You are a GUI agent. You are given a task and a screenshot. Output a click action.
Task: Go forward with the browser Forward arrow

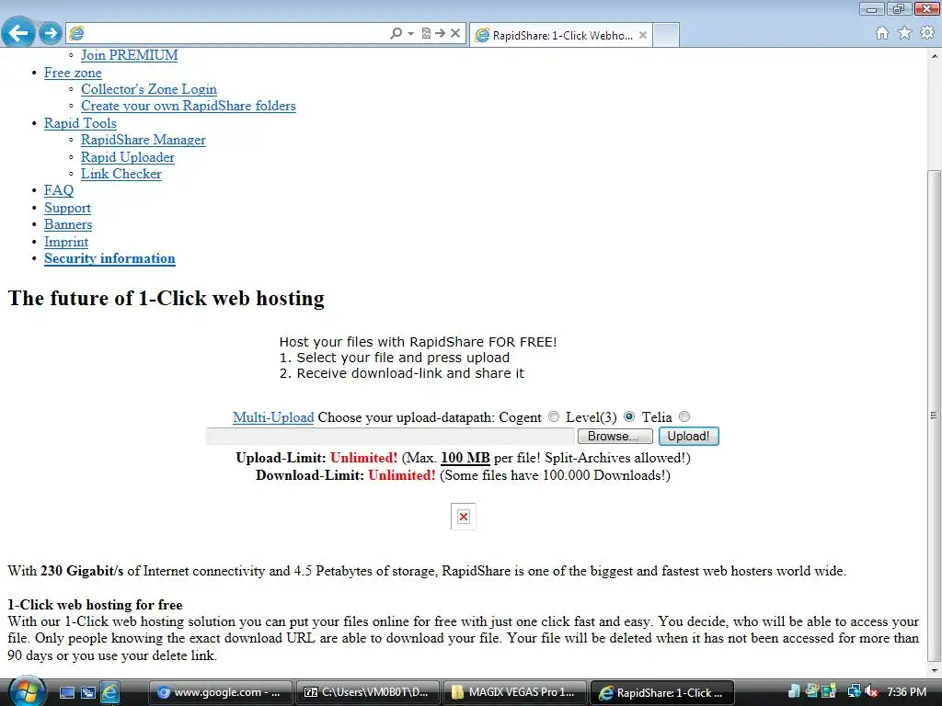51,33
